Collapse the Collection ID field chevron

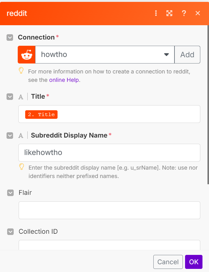coord(10,232)
